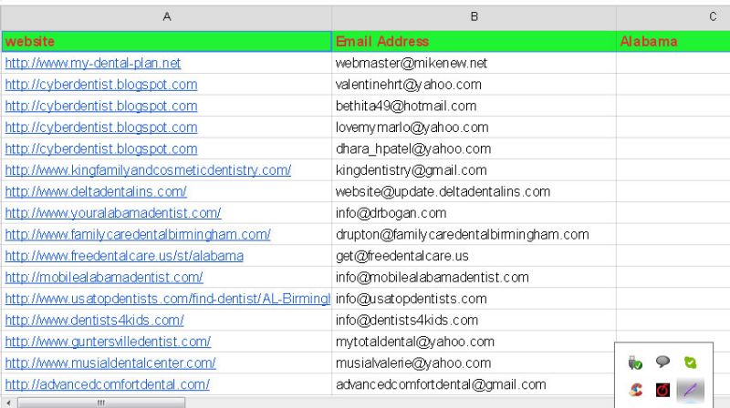Select the valentinehrt@yahoo.com cell

pyautogui.click(x=474, y=85)
